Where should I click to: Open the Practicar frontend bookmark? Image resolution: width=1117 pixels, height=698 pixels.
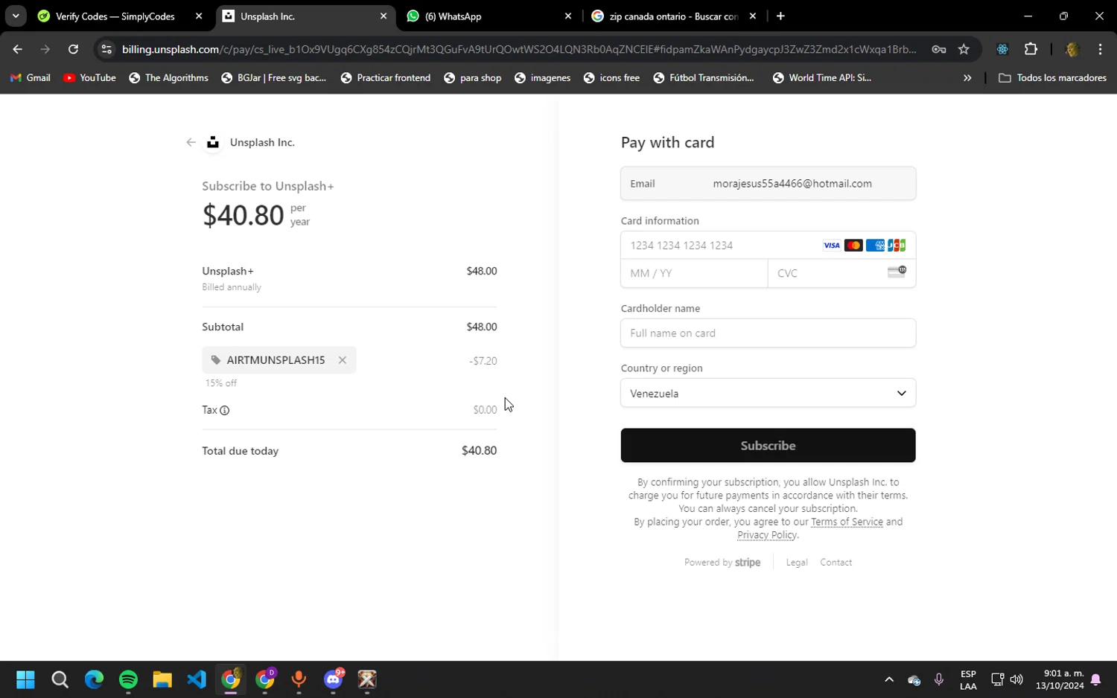(x=386, y=77)
